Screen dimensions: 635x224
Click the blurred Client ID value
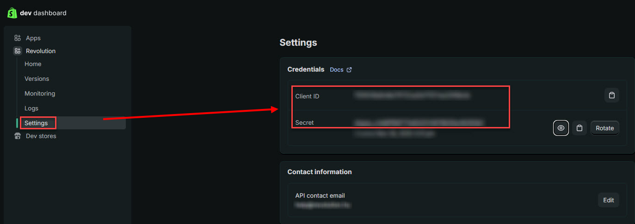[x=412, y=96]
